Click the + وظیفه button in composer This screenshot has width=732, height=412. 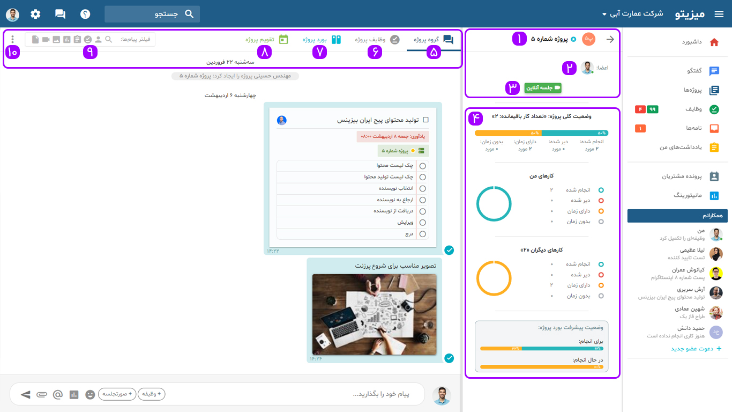point(152,394)
